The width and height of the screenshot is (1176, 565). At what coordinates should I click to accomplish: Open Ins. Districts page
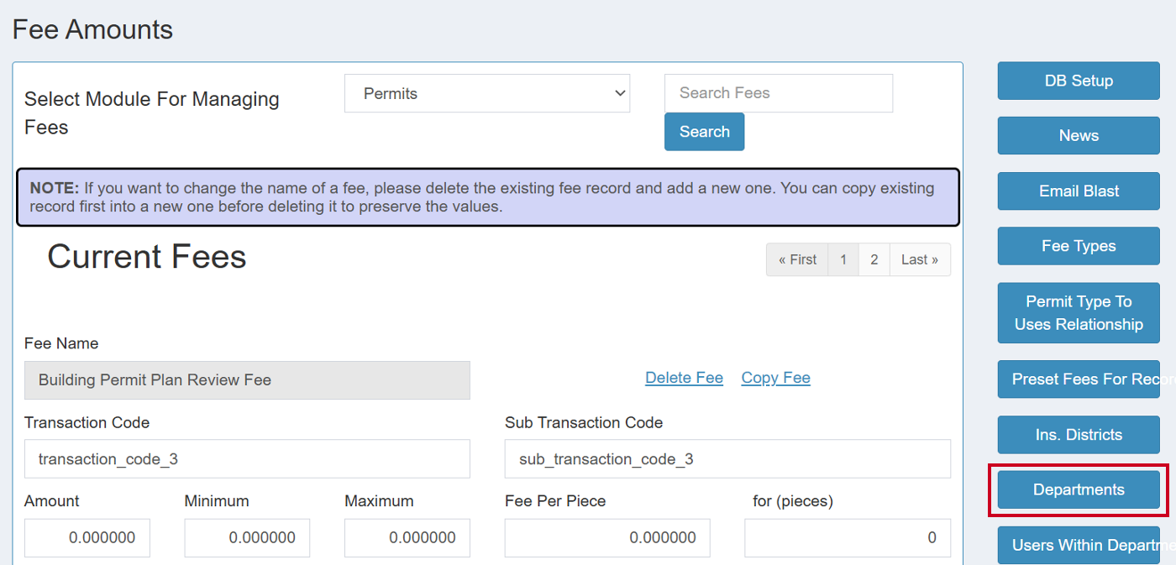click(x=1079, y=435)
